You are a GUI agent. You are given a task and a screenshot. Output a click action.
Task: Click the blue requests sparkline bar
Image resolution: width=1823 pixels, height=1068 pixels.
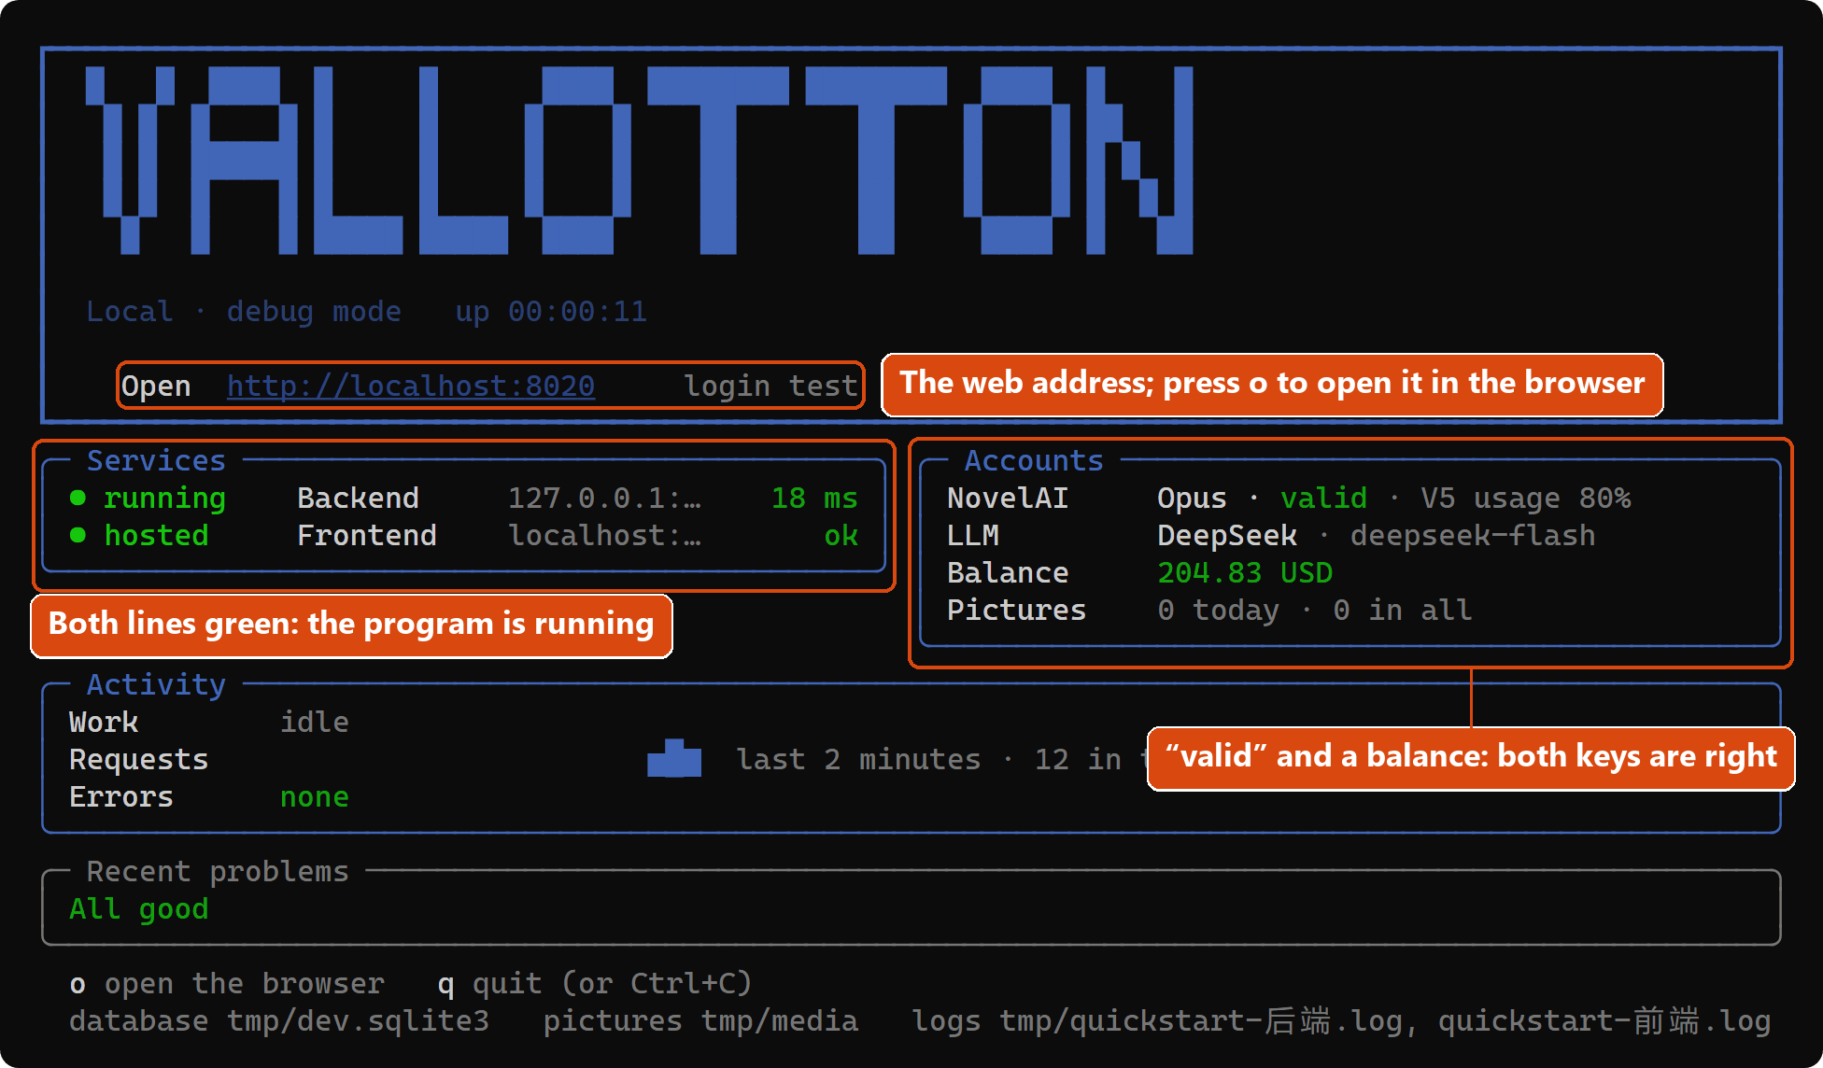pyautogui.click(x=674, y=758)
